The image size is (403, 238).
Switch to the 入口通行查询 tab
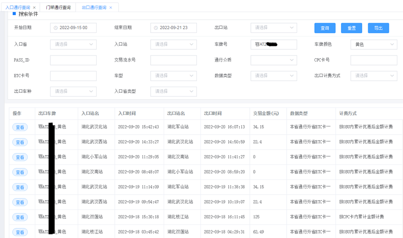pyautogui.click(x=18, y=8)
